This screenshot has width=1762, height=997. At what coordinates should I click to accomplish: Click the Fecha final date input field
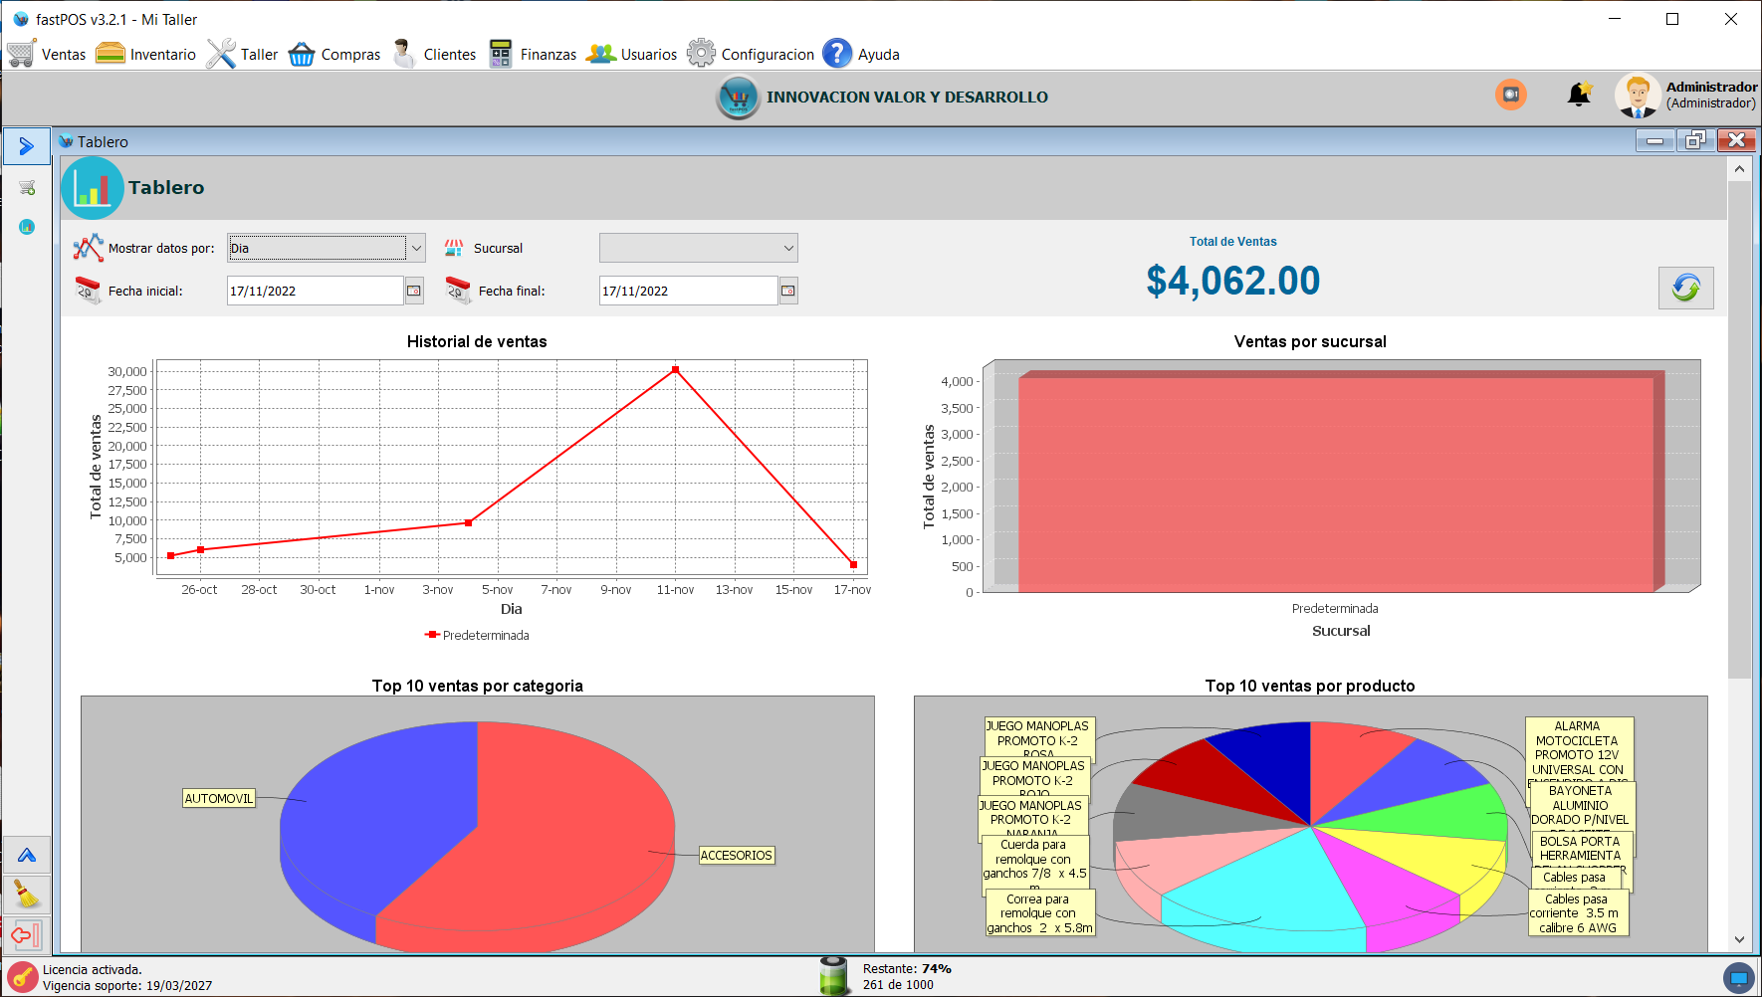coord(687,291)
